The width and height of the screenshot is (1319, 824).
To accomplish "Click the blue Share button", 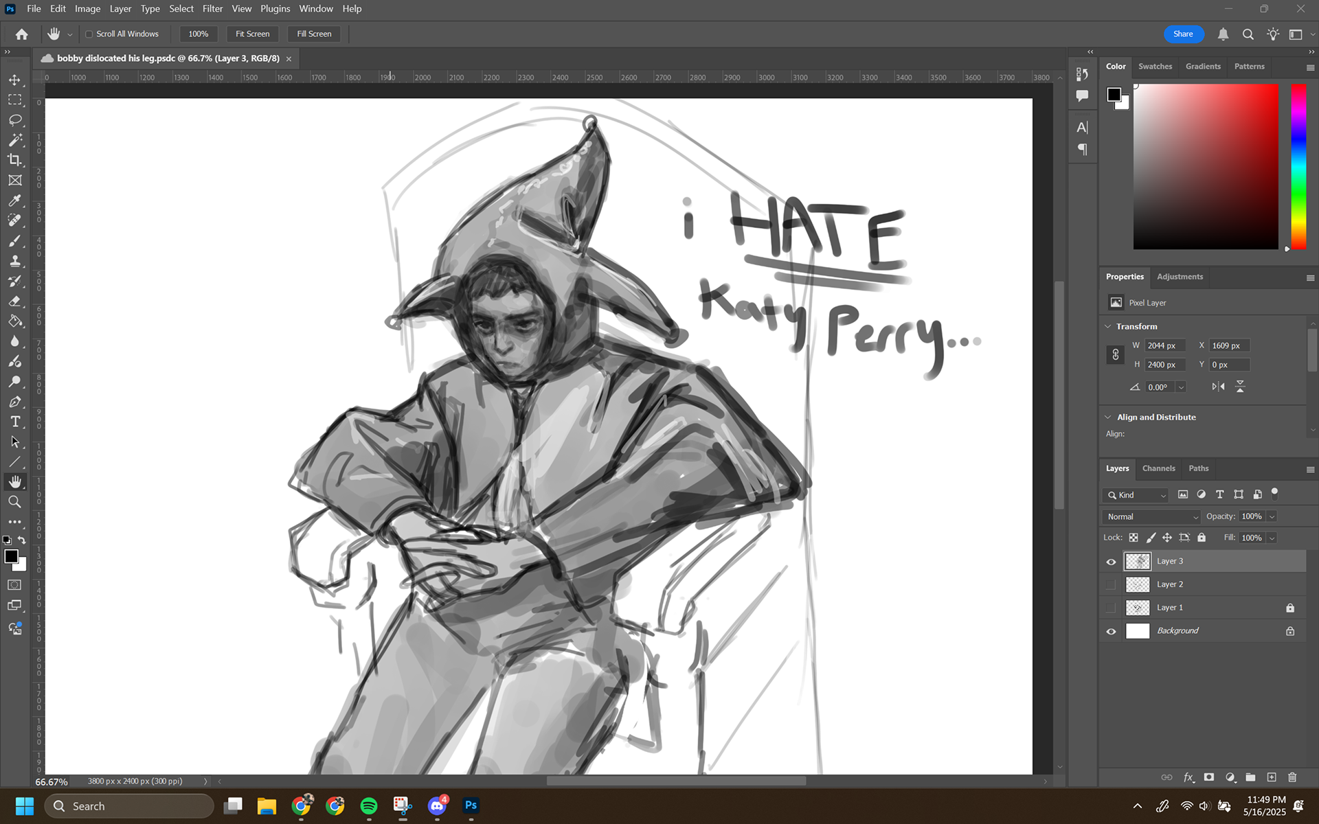I will tap(1183, 34).
